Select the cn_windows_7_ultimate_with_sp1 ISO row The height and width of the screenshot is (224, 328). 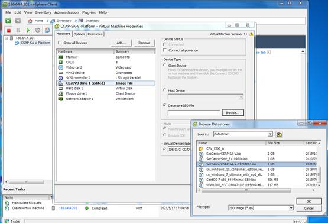coord(257,174)
